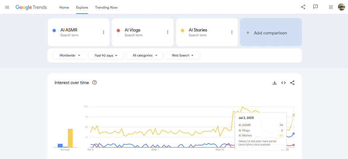This screenshot has height=159, width=348.
Task: Open the account profile avatar
Action: pos(341,7)
